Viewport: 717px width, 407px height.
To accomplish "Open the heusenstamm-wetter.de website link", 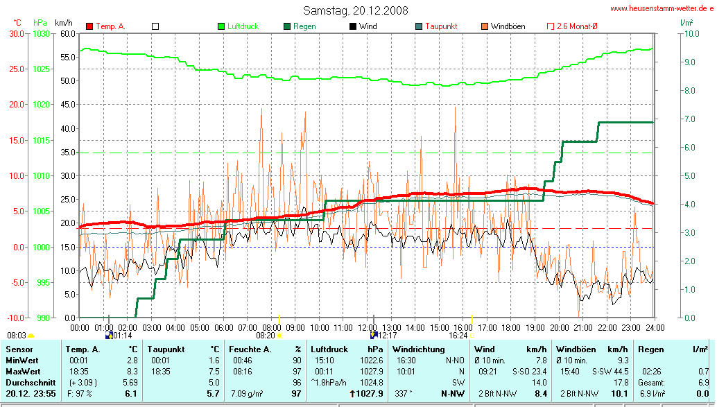I will pyautogui.click(x=662, y=8).
